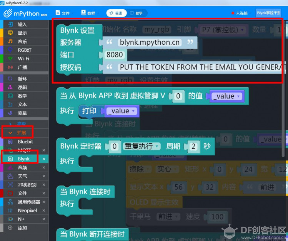
Task: Edit the Blynk 定时器 number field
Action: 115,147
